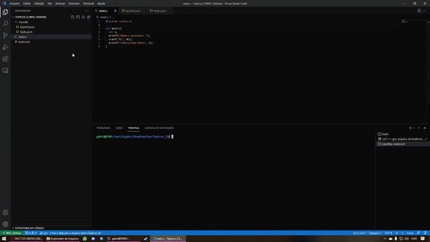
Task: Click the split editor icon
Action: click(x=419, y=11)
